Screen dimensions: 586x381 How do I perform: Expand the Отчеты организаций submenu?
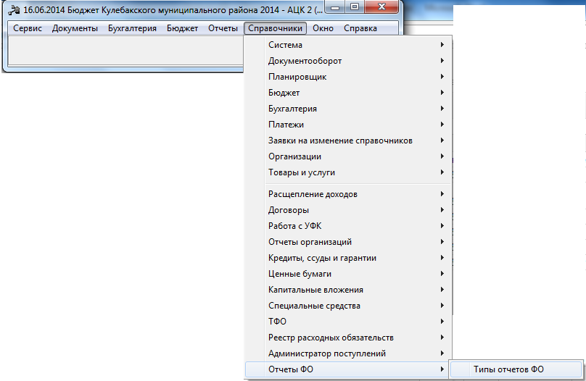pos(348,242)
